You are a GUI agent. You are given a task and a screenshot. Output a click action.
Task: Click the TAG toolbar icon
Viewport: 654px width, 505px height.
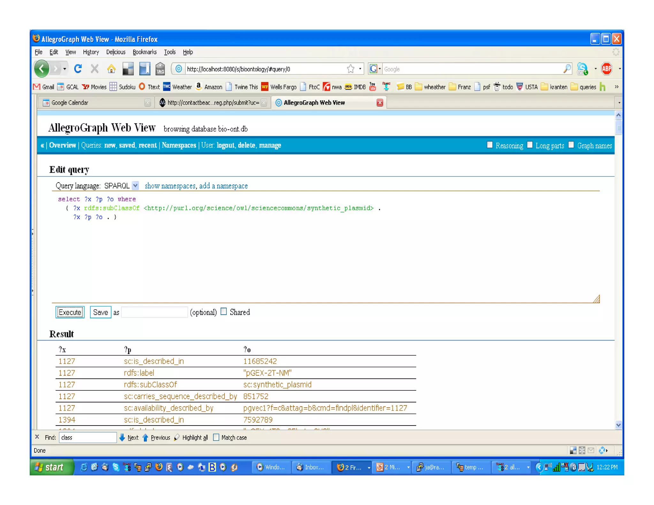pyautogui.click(x=160, y=69)
